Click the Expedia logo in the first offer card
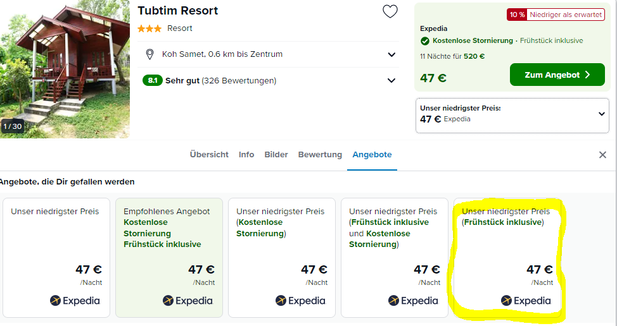617x326 pixels. [75, 301]
